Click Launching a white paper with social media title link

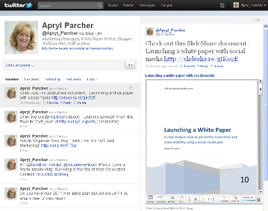tap(180, 75)
